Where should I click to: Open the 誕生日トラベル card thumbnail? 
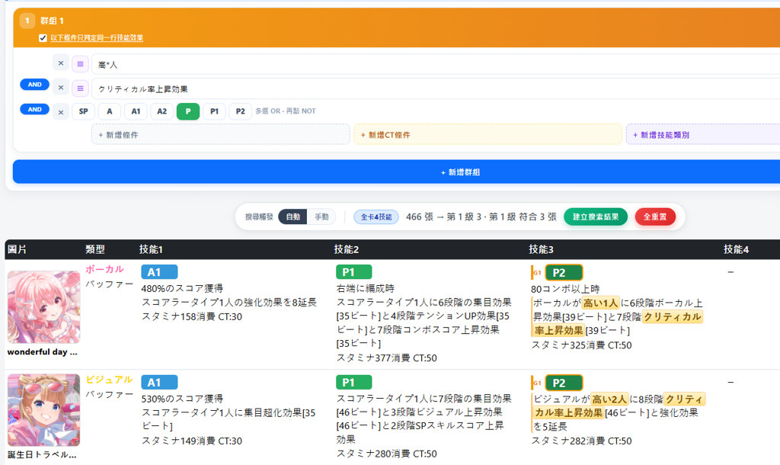(43, 410)
